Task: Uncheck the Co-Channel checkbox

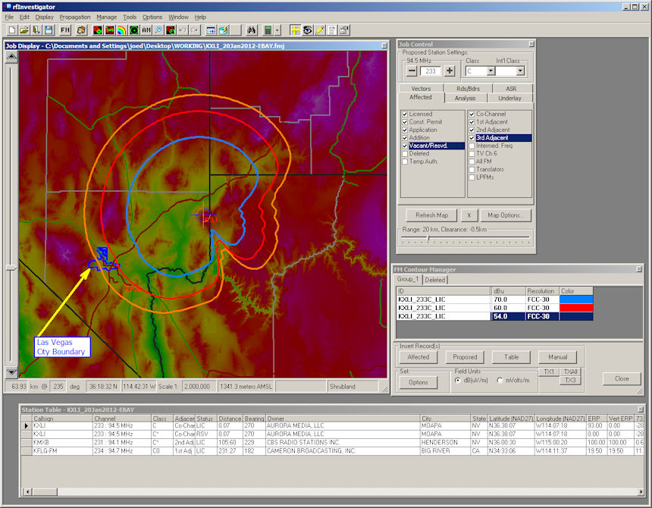Action: click(472, 114)
